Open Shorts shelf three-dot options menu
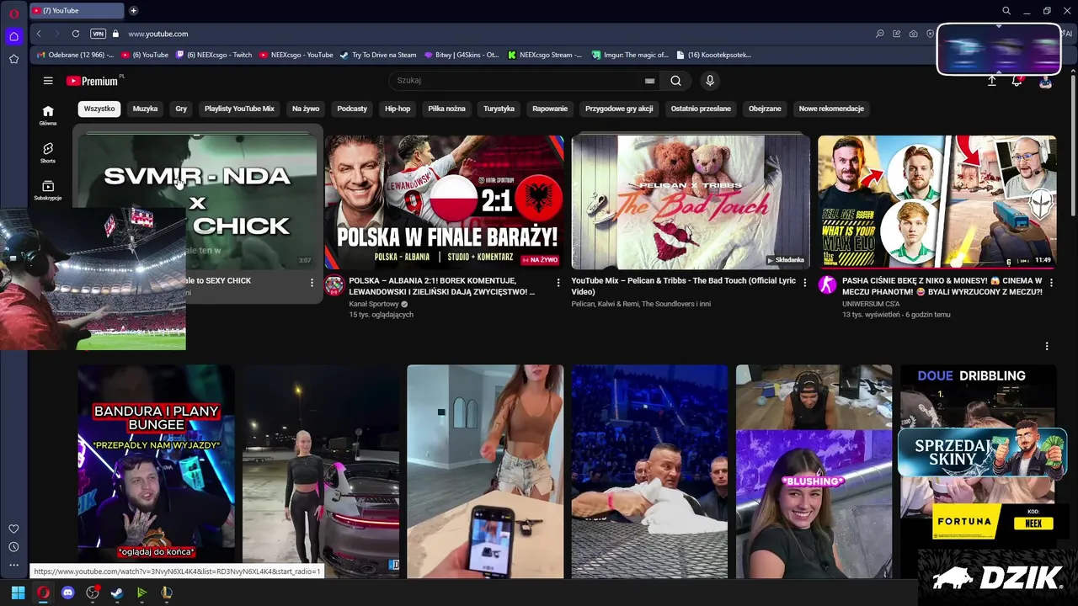 click(x=1047, y=346)
